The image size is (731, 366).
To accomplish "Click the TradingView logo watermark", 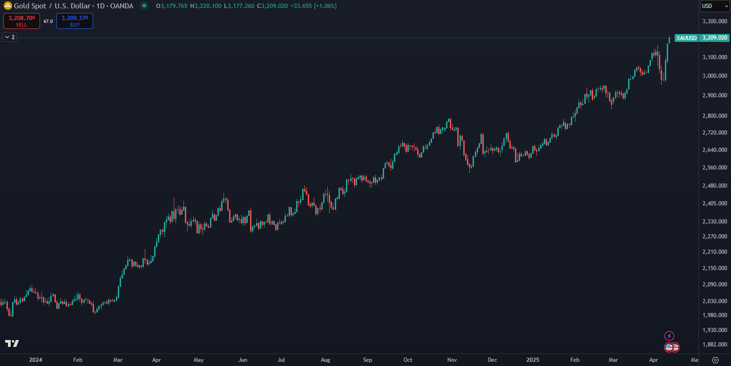I will 12,344.
